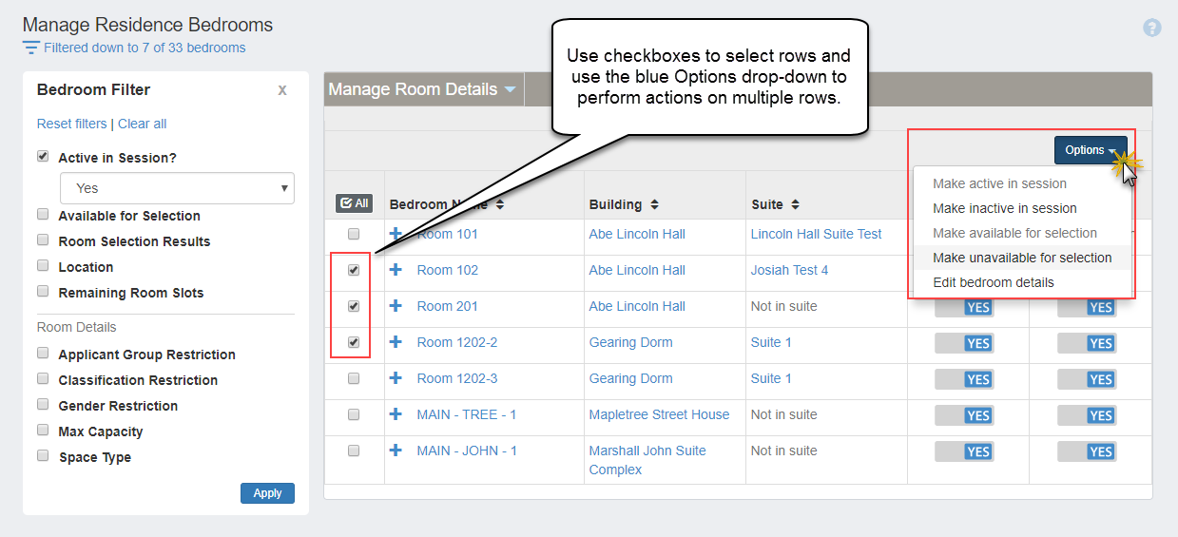
Task: Click the Apply filter button
Action: pos(267,493)
